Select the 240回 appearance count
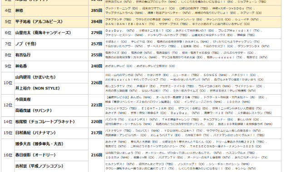The width and height of the screenshot is (286, 172). [97, 66]
